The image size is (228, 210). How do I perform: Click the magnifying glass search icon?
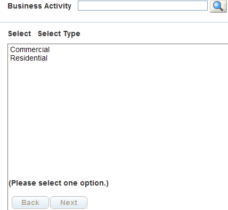[x=218, y=6]
